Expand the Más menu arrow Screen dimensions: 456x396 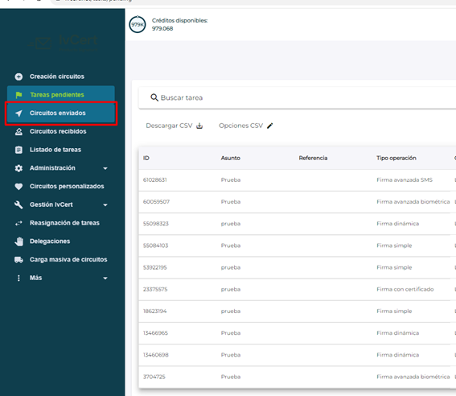tap(105, 278)
